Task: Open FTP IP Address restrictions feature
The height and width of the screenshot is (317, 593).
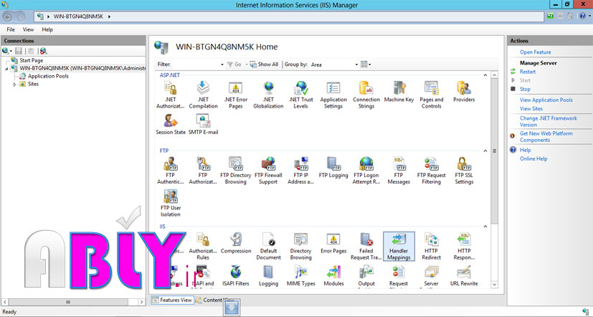Action: point(301,171)
